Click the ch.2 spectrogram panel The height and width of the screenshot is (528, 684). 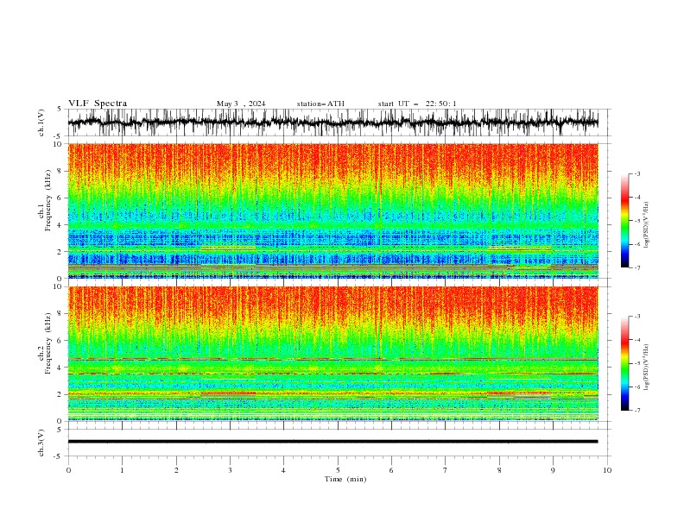[332, 354]
